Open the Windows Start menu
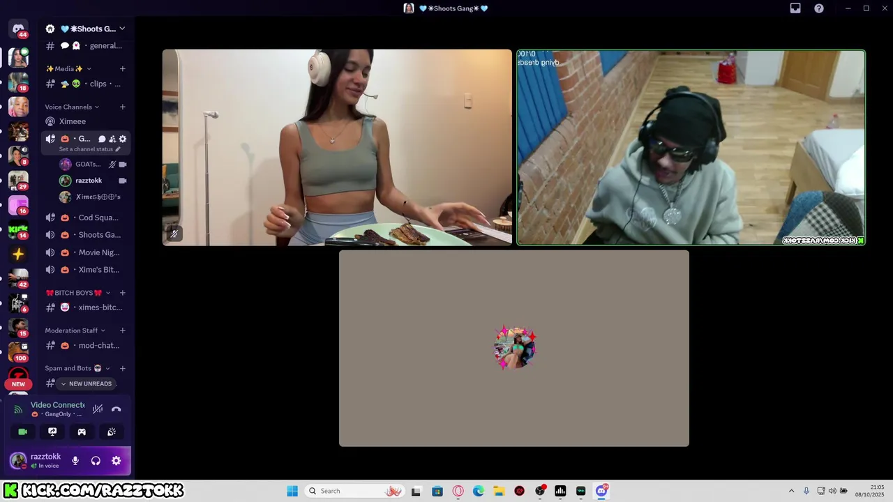 [292, 491]
